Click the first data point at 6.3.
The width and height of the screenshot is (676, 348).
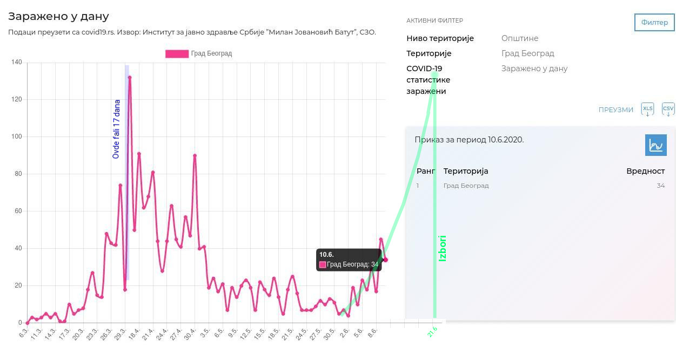(28, 323)
